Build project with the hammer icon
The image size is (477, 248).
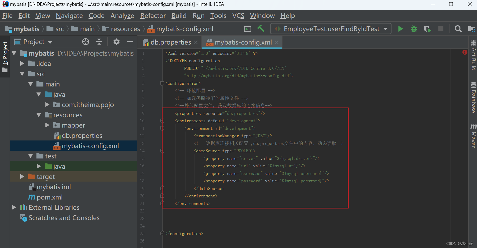(261, 29)
